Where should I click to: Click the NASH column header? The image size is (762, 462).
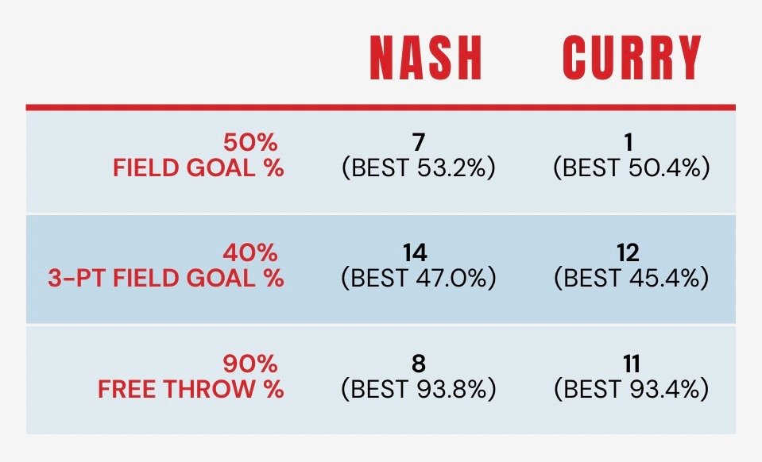point(427,58)
